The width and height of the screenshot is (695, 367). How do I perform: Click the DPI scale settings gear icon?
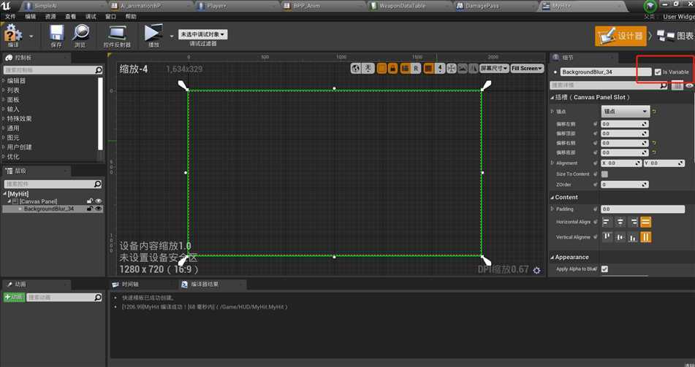coord(536,270)
